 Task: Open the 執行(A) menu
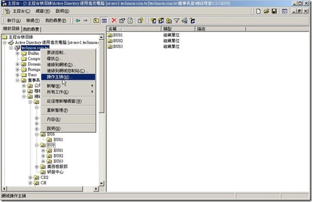pos(14,20)
